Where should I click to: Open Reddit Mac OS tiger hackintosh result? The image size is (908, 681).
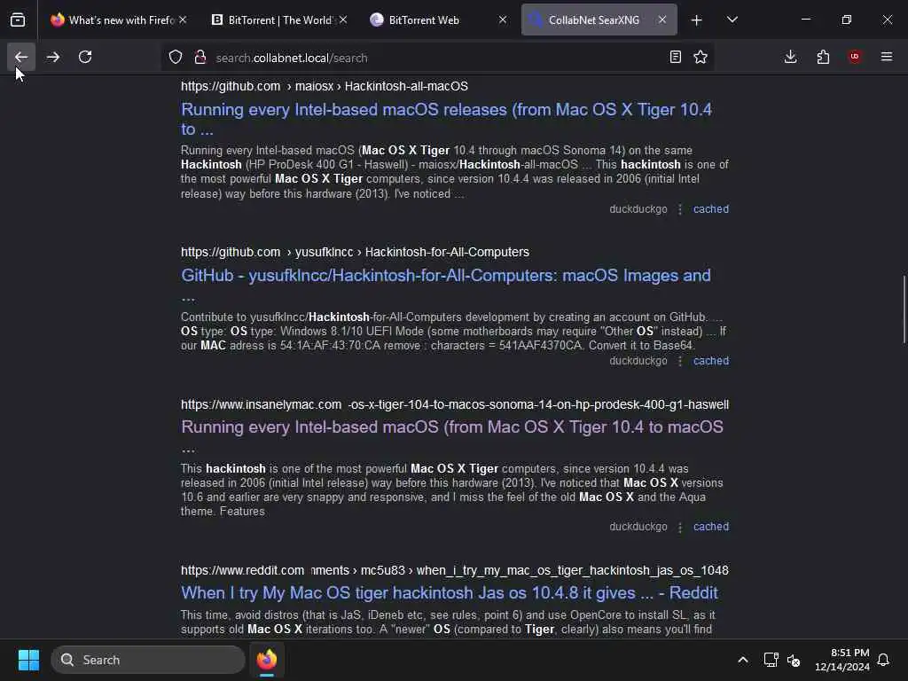pyautogui.click(x=450, y=592)
